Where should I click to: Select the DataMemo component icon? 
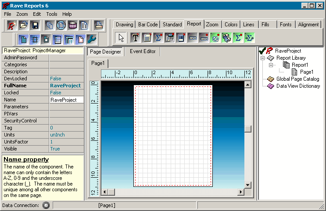[147, 38]
